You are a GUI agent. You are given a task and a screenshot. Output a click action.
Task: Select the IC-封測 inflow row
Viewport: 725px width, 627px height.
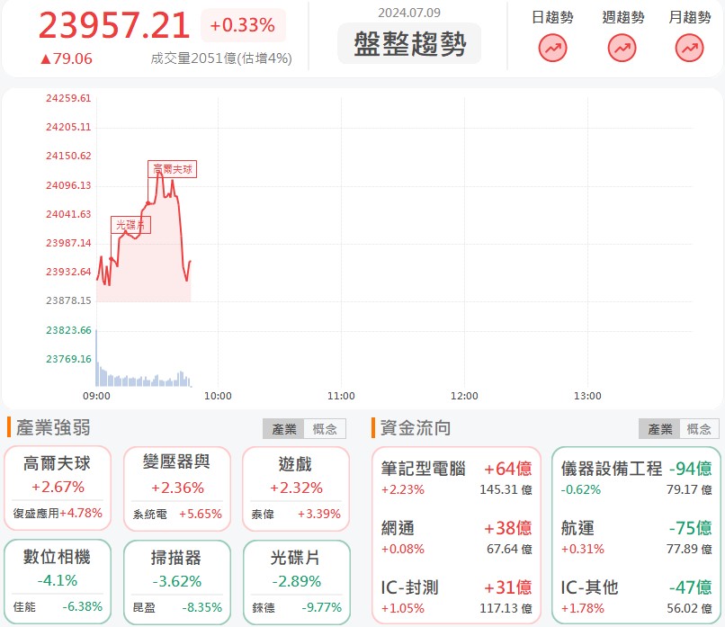456,597
